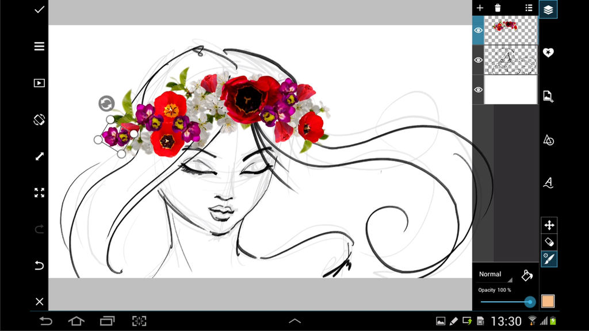Delete layer using the trash icon
The image size is (589, 331).
[498, 8]
